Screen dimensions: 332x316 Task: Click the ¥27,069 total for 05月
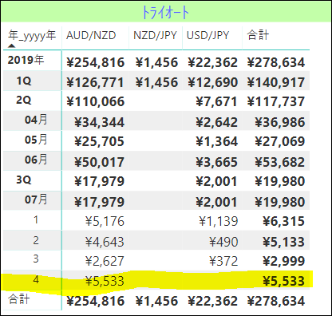280,141
